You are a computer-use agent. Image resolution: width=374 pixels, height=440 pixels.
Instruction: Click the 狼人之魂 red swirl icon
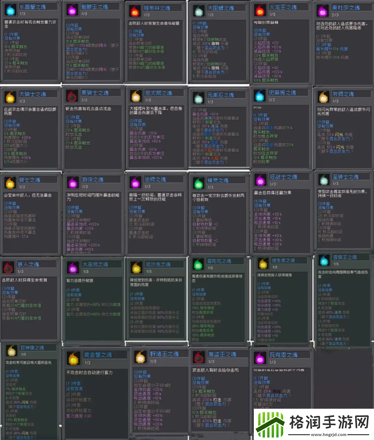8,268
